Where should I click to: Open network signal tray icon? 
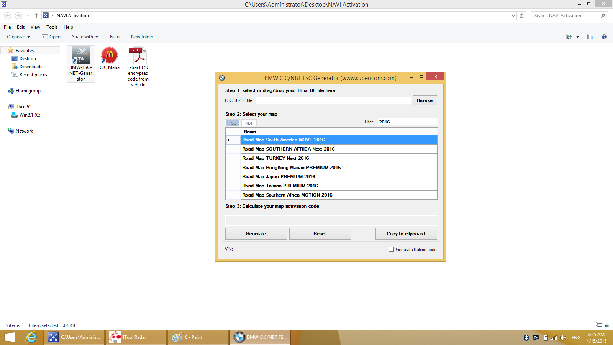point(554,338)
